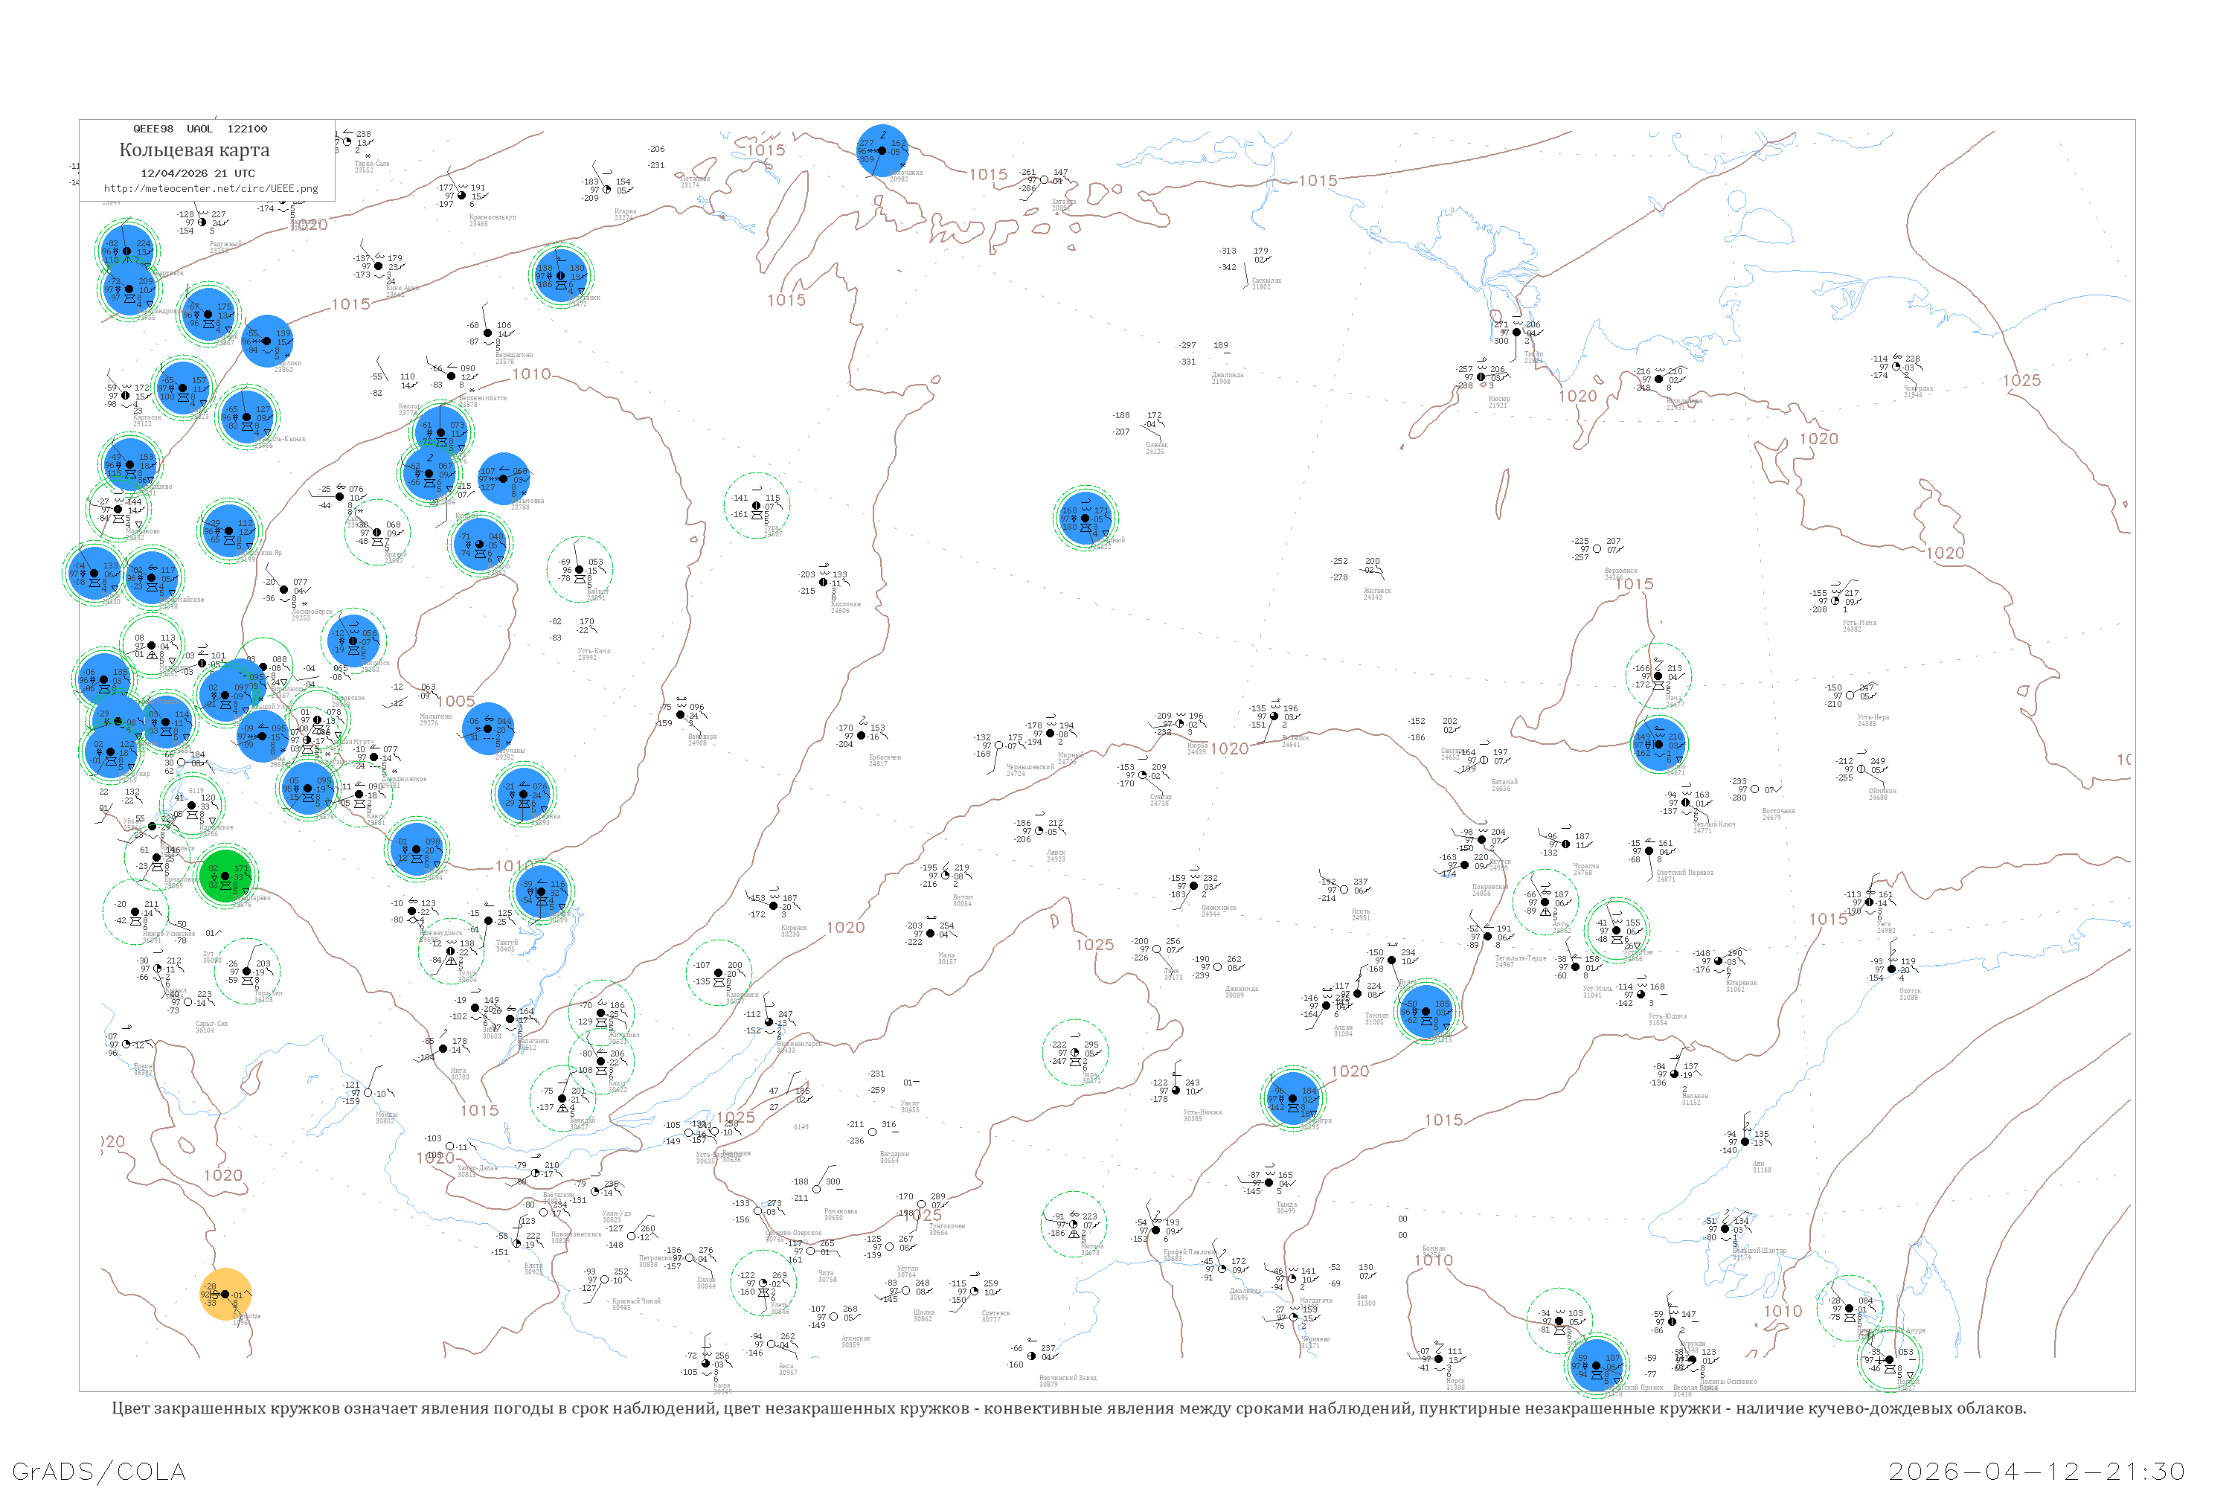
Task: Click the blue station marker numbered 20982
Action: 882,151
